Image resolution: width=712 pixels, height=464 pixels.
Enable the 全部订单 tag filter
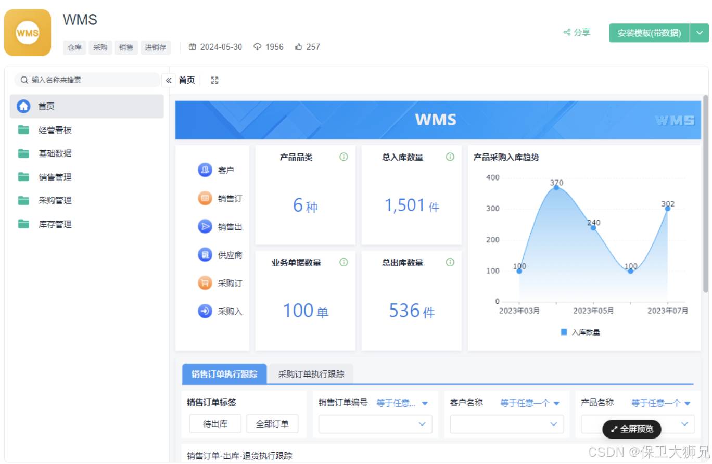pos(273,423)
